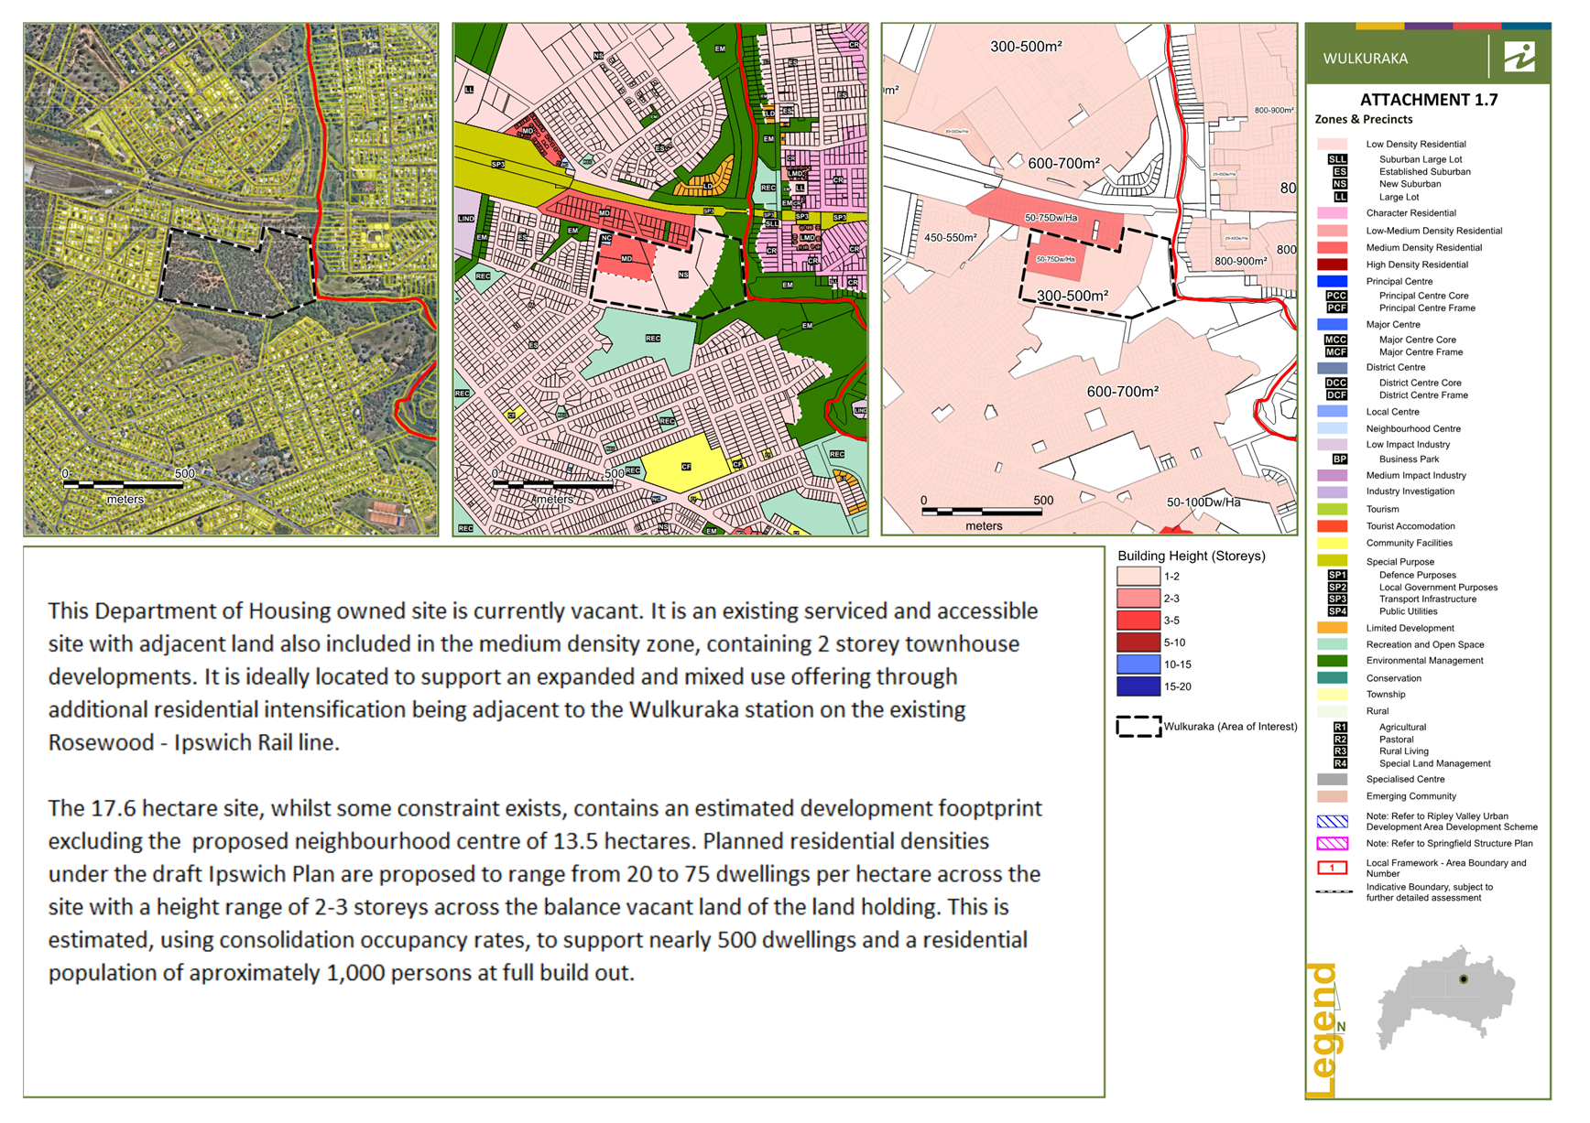The image size is (1590, 1123).
Task: Click the aerial photo map panel
Action: pos(231,279)
